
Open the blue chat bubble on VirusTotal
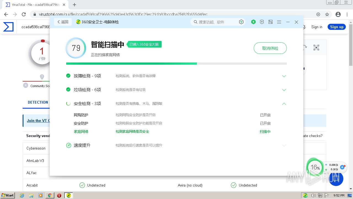point(336,179)
